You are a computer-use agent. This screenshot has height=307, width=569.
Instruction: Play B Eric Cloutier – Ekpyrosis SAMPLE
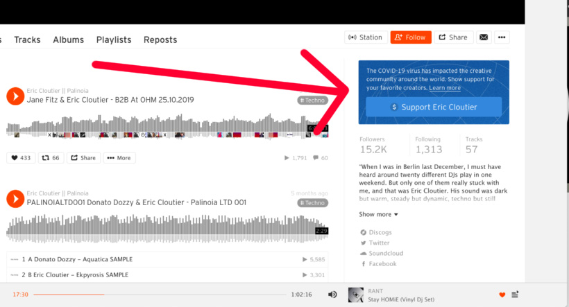tap(167, 275)
